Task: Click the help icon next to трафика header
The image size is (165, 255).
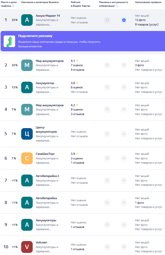Action: [13, 6]
